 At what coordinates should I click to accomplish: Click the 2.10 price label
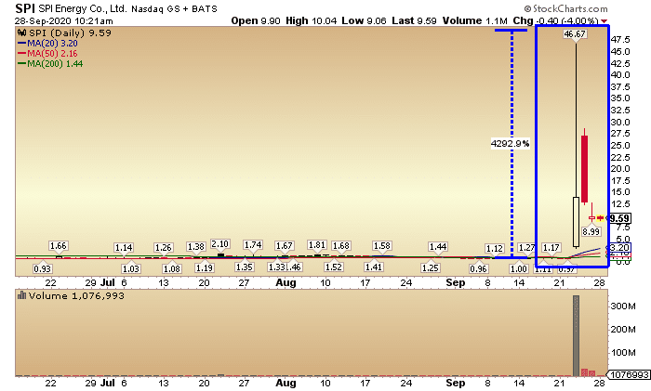pos(220,244)
